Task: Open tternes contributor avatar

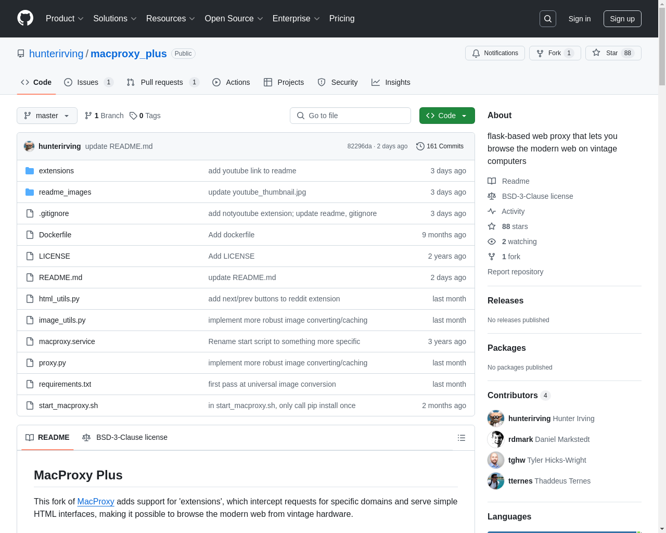Action: 496,481
